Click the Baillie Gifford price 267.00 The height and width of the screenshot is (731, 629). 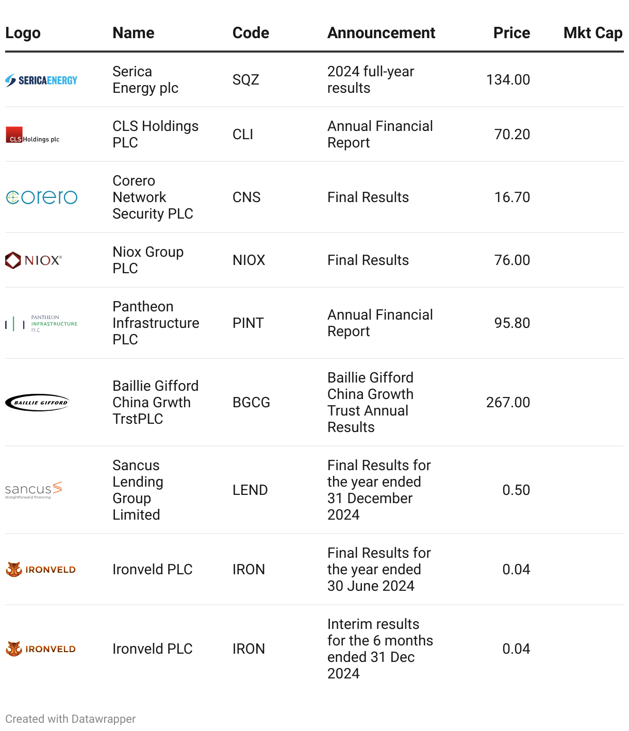508,403
